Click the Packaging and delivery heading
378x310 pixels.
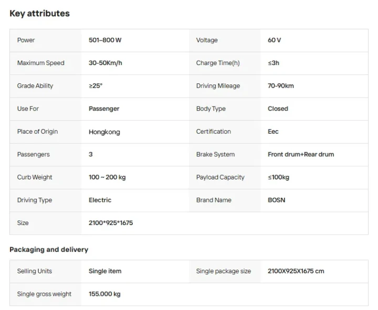pyautogui.click(x=49, y=250)
